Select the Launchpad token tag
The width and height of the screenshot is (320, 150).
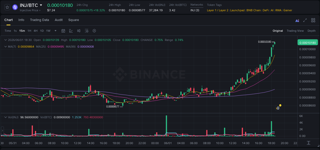tap(237, 10)
